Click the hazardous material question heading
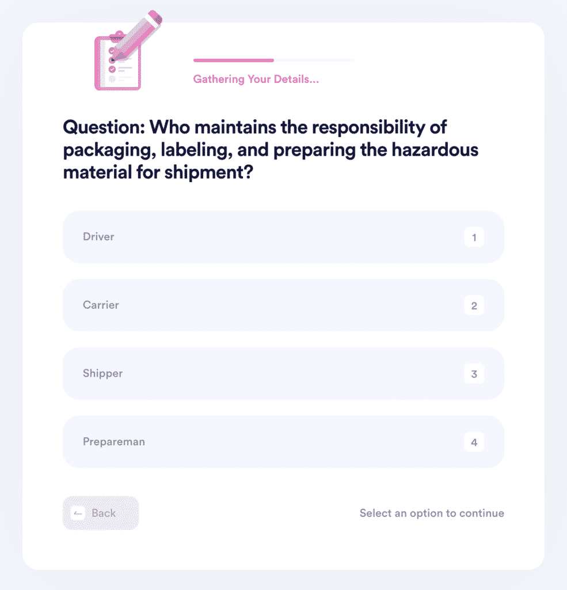567x590 pixels. pos(271,149)
